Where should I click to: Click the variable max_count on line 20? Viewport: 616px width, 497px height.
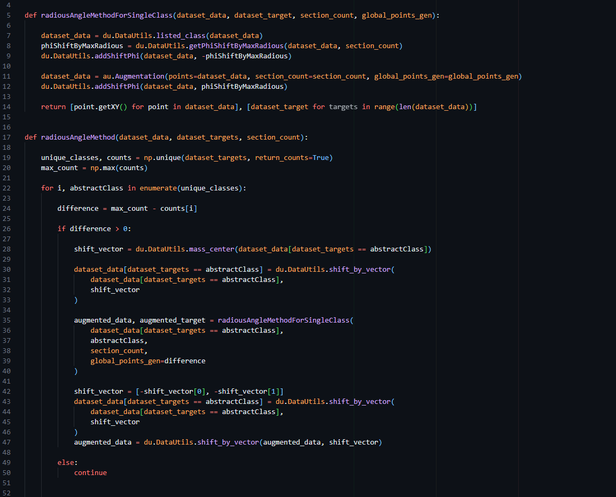tap(59, 167)
